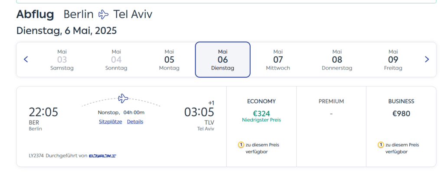
Task: Click the El Al airline logo
Action: pyautogui.click(x=102, y=156)
